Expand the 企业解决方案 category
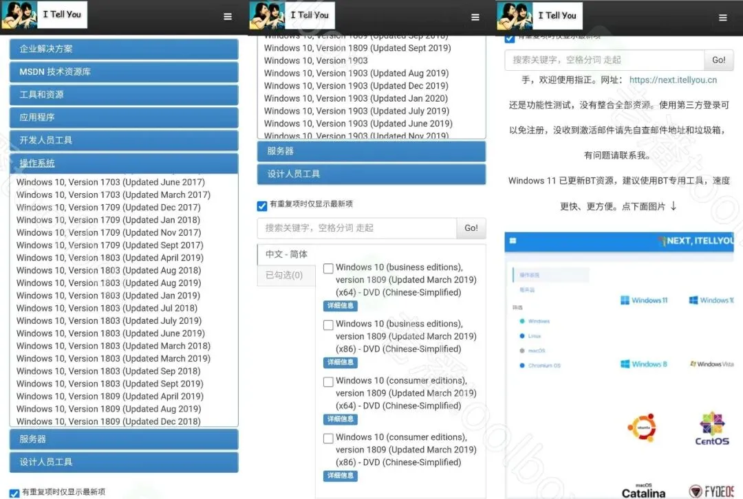The image size is (743, 499). (x=124, y=49)
